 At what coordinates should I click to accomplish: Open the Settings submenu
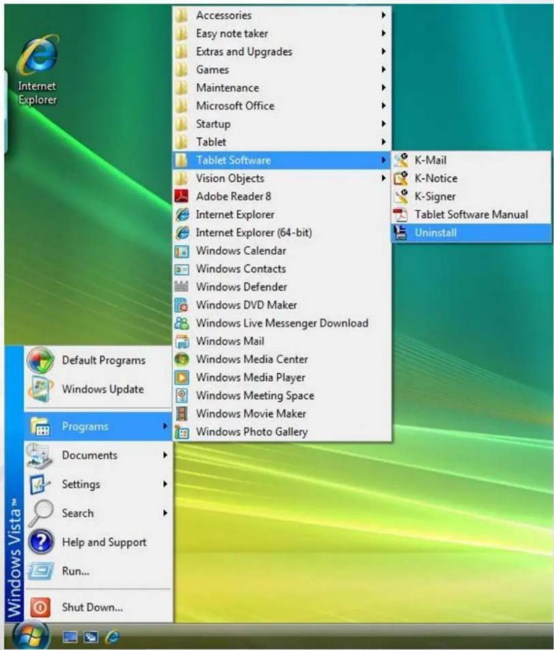(x=98, y=484)
